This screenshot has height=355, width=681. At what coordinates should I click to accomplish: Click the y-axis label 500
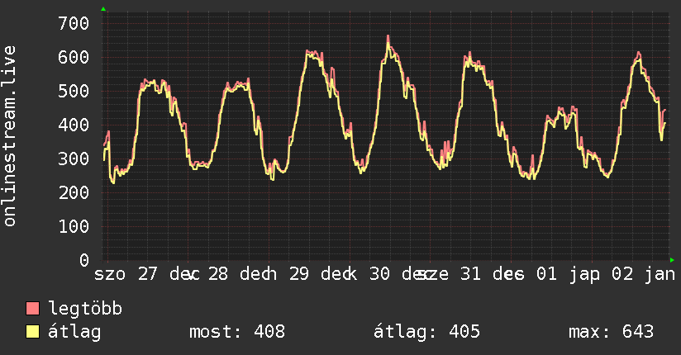[x=74, y=91]
